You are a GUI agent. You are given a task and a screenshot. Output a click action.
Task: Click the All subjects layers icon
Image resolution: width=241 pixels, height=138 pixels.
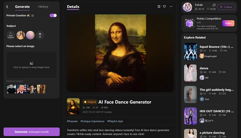tap(40, 35)
